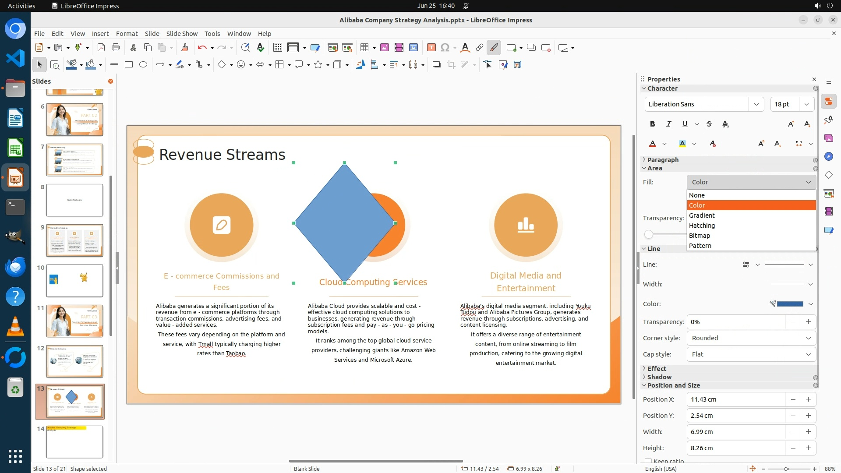841x473 pixels.
Task: Click the Strikethrough text icon
Action: 709,124
